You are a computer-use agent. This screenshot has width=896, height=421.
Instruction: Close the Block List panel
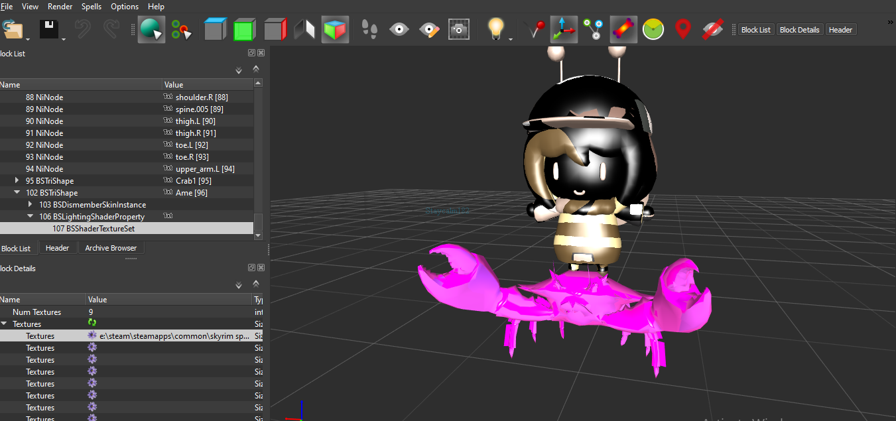pos(261,53)
